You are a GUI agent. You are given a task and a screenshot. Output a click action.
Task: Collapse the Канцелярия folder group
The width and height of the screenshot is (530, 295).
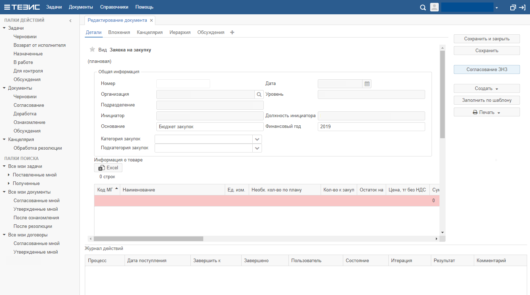[x=4, y=139]
